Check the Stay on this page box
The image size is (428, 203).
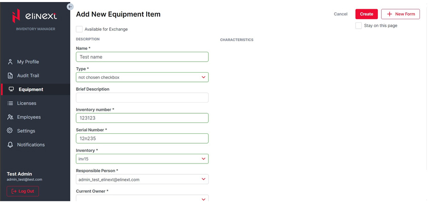click(358, 26)
